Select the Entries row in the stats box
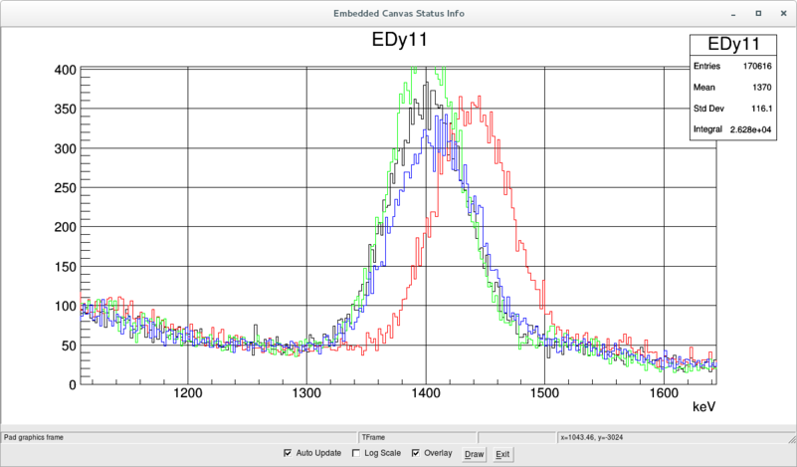The image size is (797, 467). click(x=733, y=65)
